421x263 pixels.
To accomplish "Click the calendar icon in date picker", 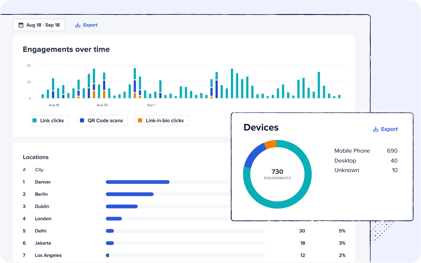I will coord(21,25).
